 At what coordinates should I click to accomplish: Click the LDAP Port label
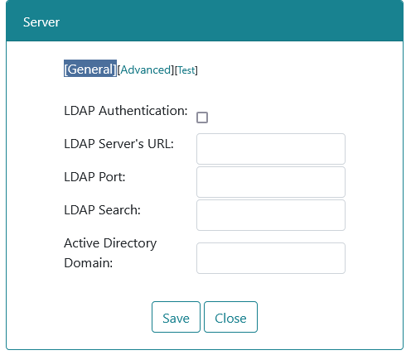pyautogui.click(x=94, y=177)
